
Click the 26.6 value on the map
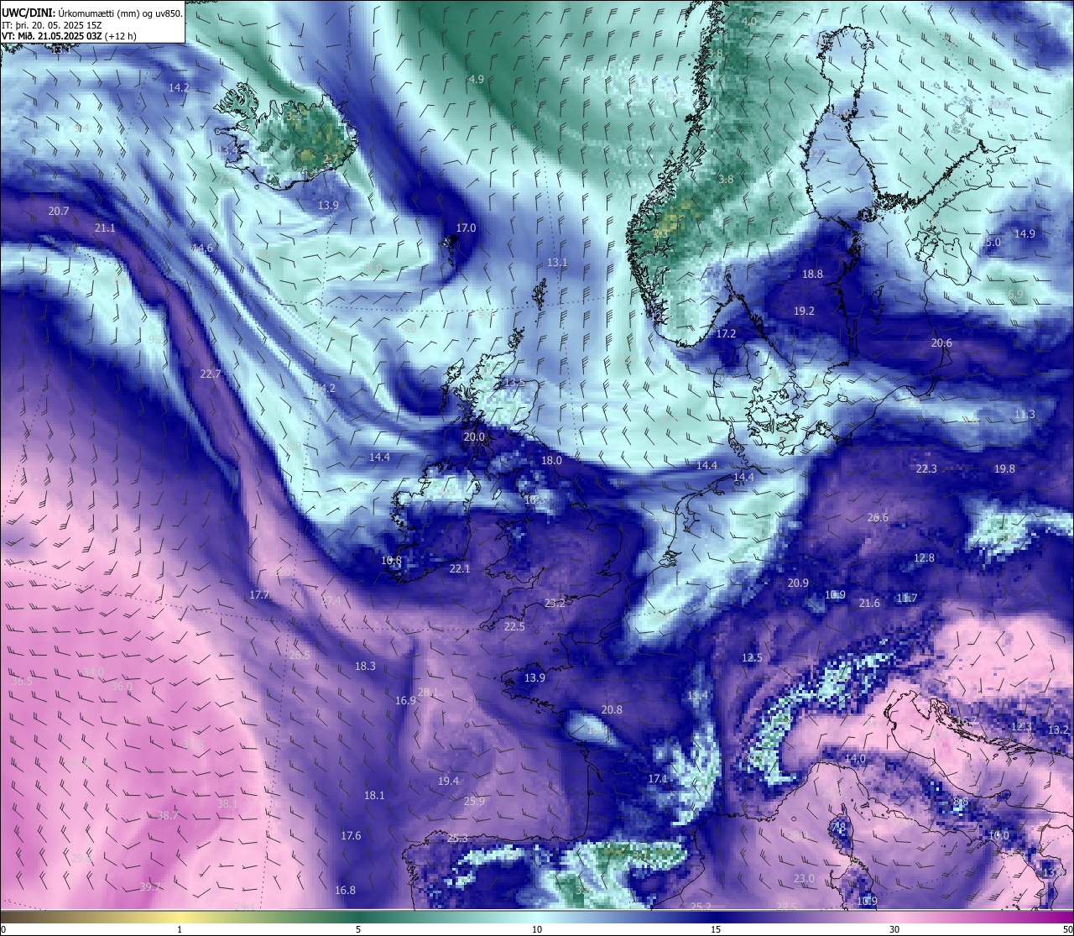point(878,518)
